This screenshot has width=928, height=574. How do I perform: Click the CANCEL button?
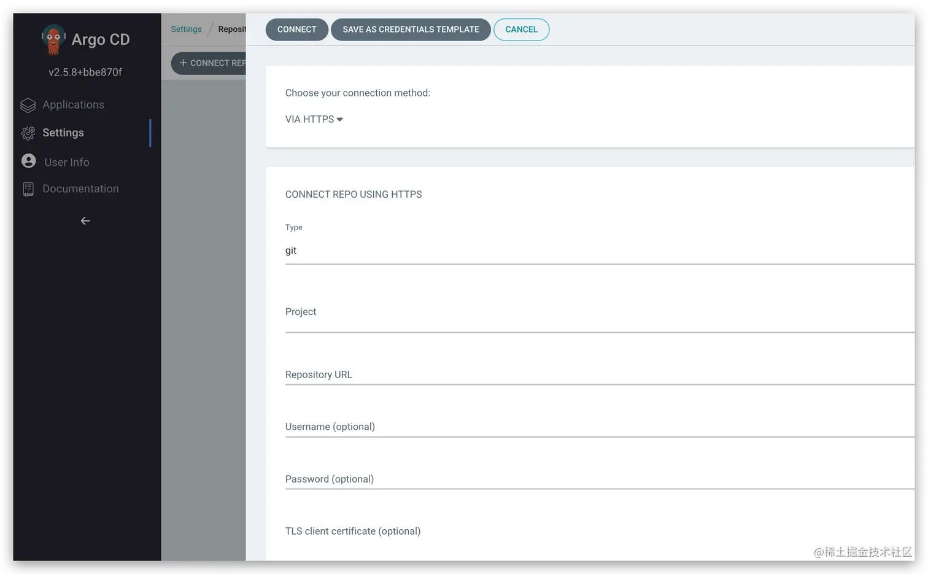[521, 29]
